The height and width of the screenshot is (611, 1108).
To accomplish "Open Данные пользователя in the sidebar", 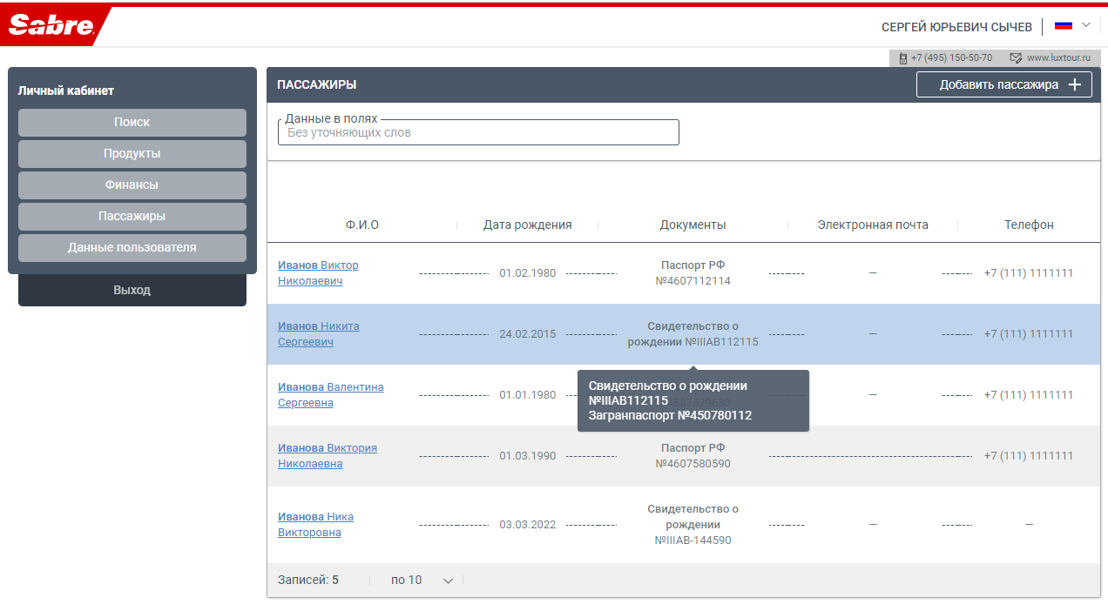I will (132, 248).
